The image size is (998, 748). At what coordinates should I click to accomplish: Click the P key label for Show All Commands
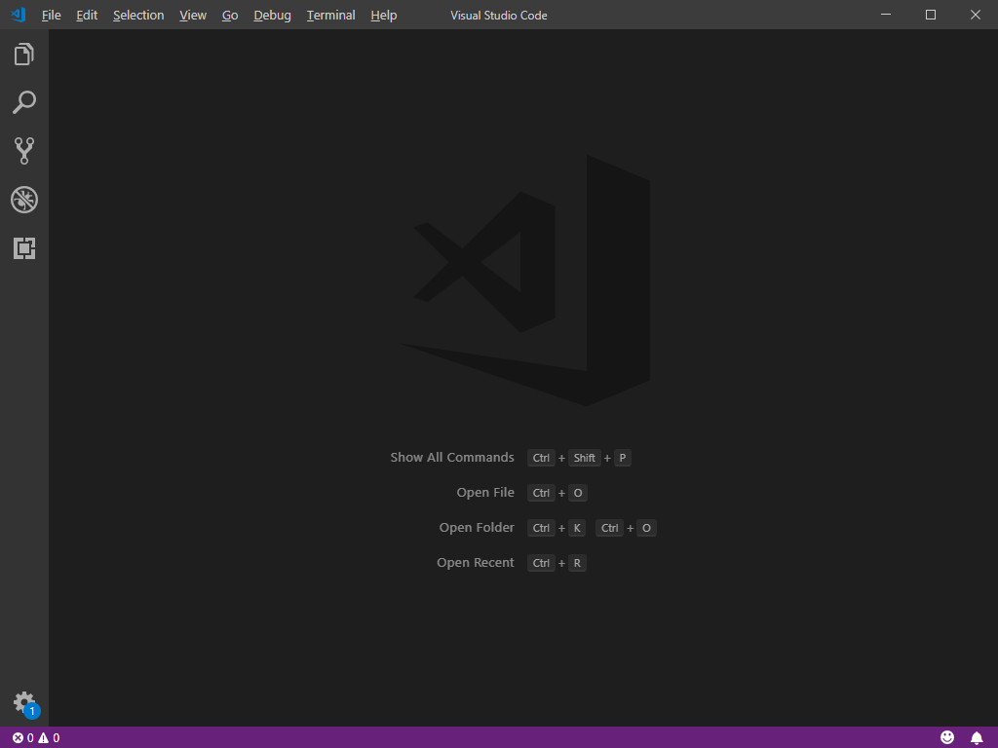tap(623, 458)
